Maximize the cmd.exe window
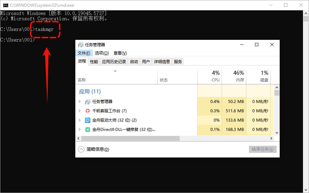Image resolution: width=309 pixels, height=193 pixels. coord(286,5)
